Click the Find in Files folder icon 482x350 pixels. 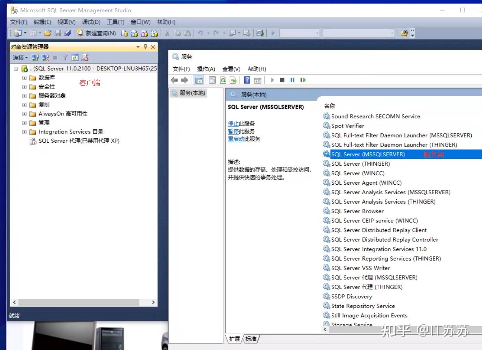coord(404,33)
